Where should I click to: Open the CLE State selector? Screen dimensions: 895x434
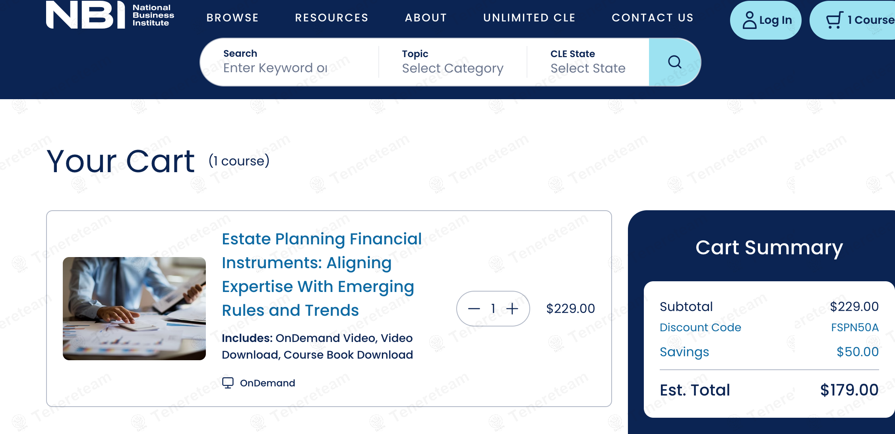tap(588, 68)
